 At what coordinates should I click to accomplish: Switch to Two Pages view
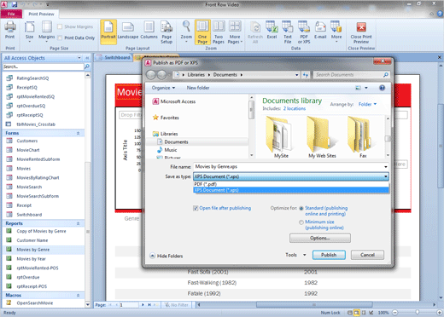(219, 32)
